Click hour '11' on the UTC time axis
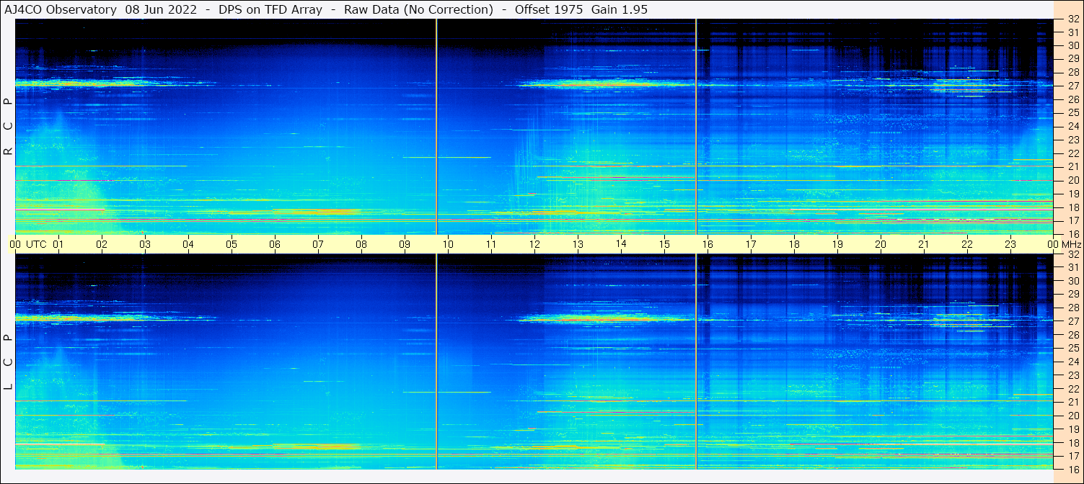Screen dimensions: 1084x484 pos(491,244)
